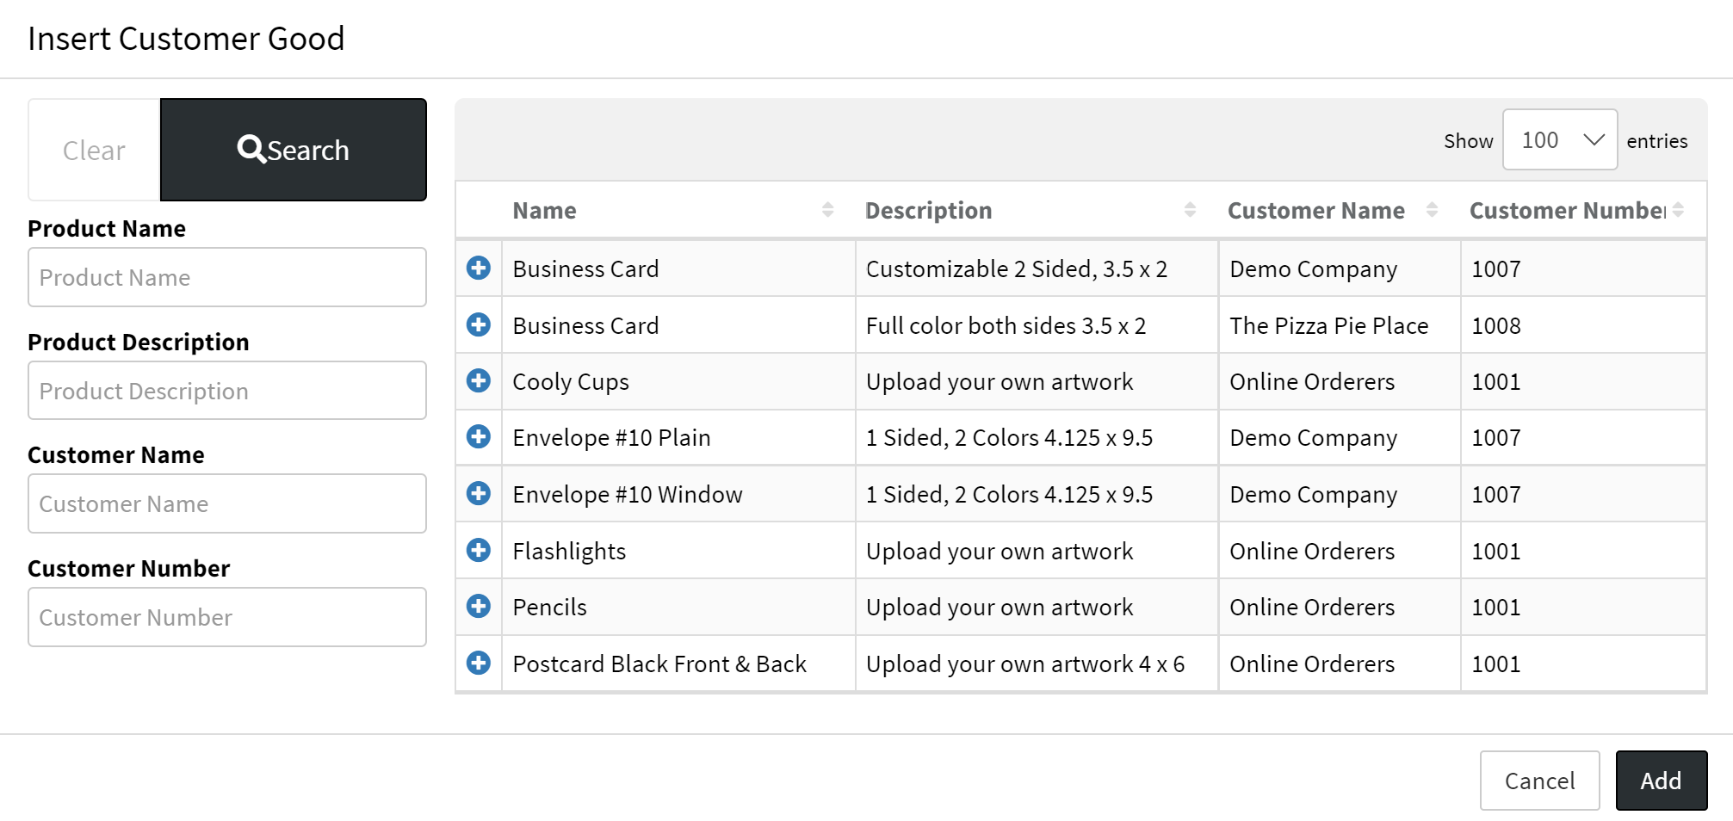
Task: Click plus icon for Cooly Cups row
Action: (x=479, y=380)
